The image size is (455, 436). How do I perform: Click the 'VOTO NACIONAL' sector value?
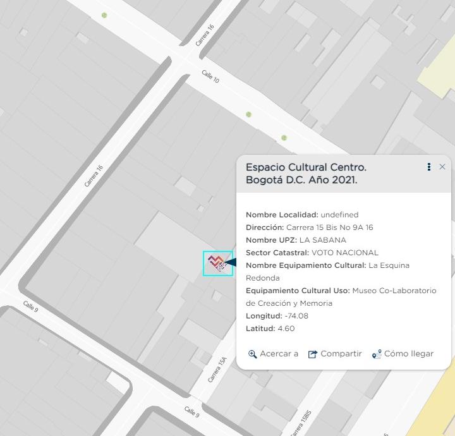[344, 252]
